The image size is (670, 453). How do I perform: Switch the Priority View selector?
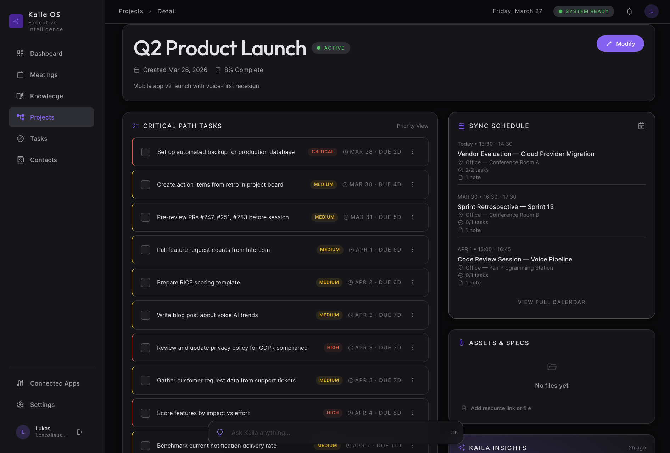click(412, 126)
